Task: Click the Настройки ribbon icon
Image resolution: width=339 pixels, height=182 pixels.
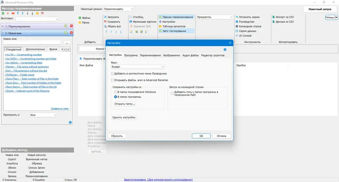Action: coord(161,22)
